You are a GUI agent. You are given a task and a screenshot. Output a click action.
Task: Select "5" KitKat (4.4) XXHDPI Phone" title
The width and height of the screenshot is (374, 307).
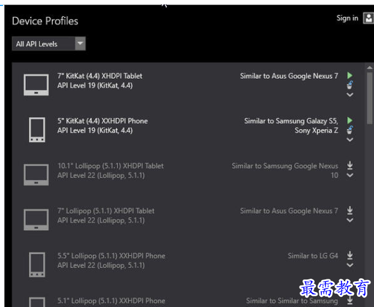[x=102, y=121]
